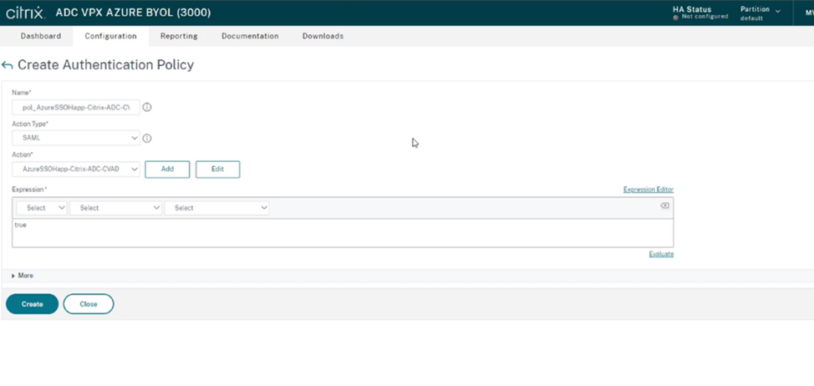Open the Reporting tab
Viewport: 814px width, 386px height.
pyautogui.click(x=179, y=36)
